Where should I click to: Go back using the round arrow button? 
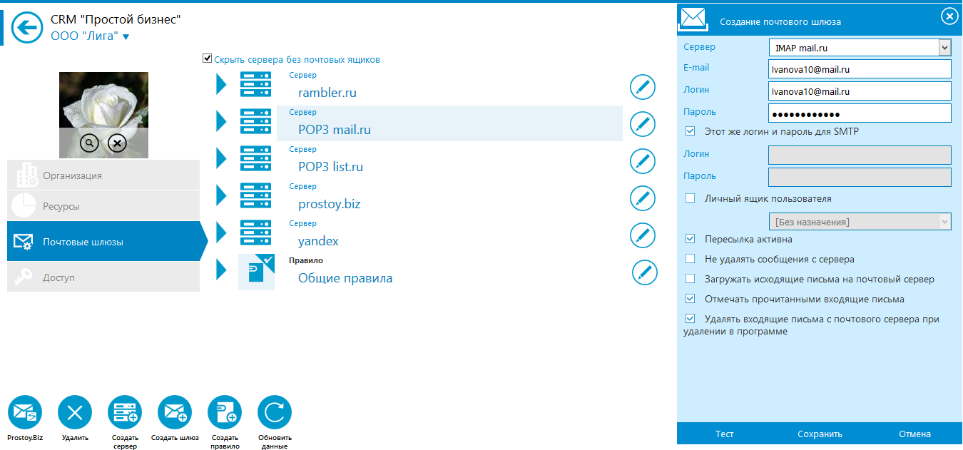coord(27,29)
